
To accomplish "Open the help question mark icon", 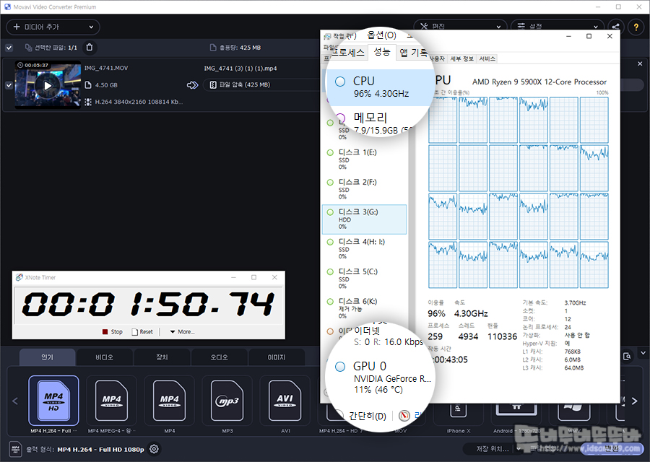I will (x=636, y=27).
